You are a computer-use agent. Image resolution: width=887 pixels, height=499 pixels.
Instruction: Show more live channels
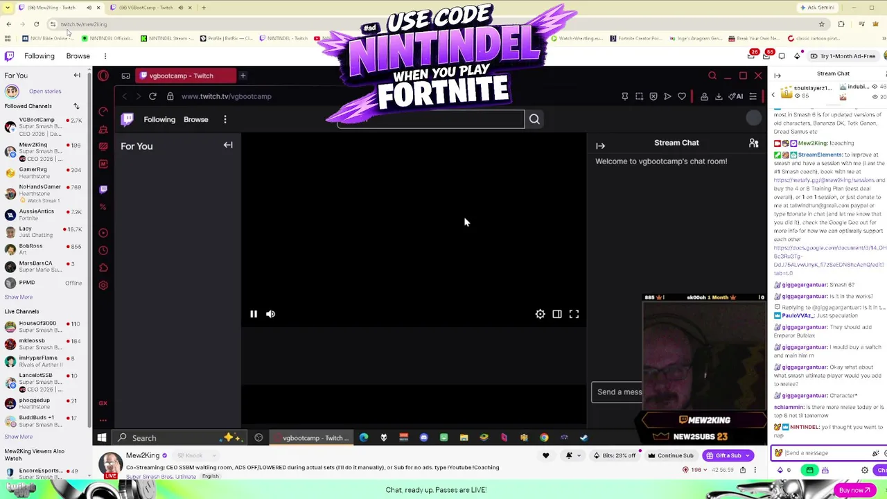(19, 437)
